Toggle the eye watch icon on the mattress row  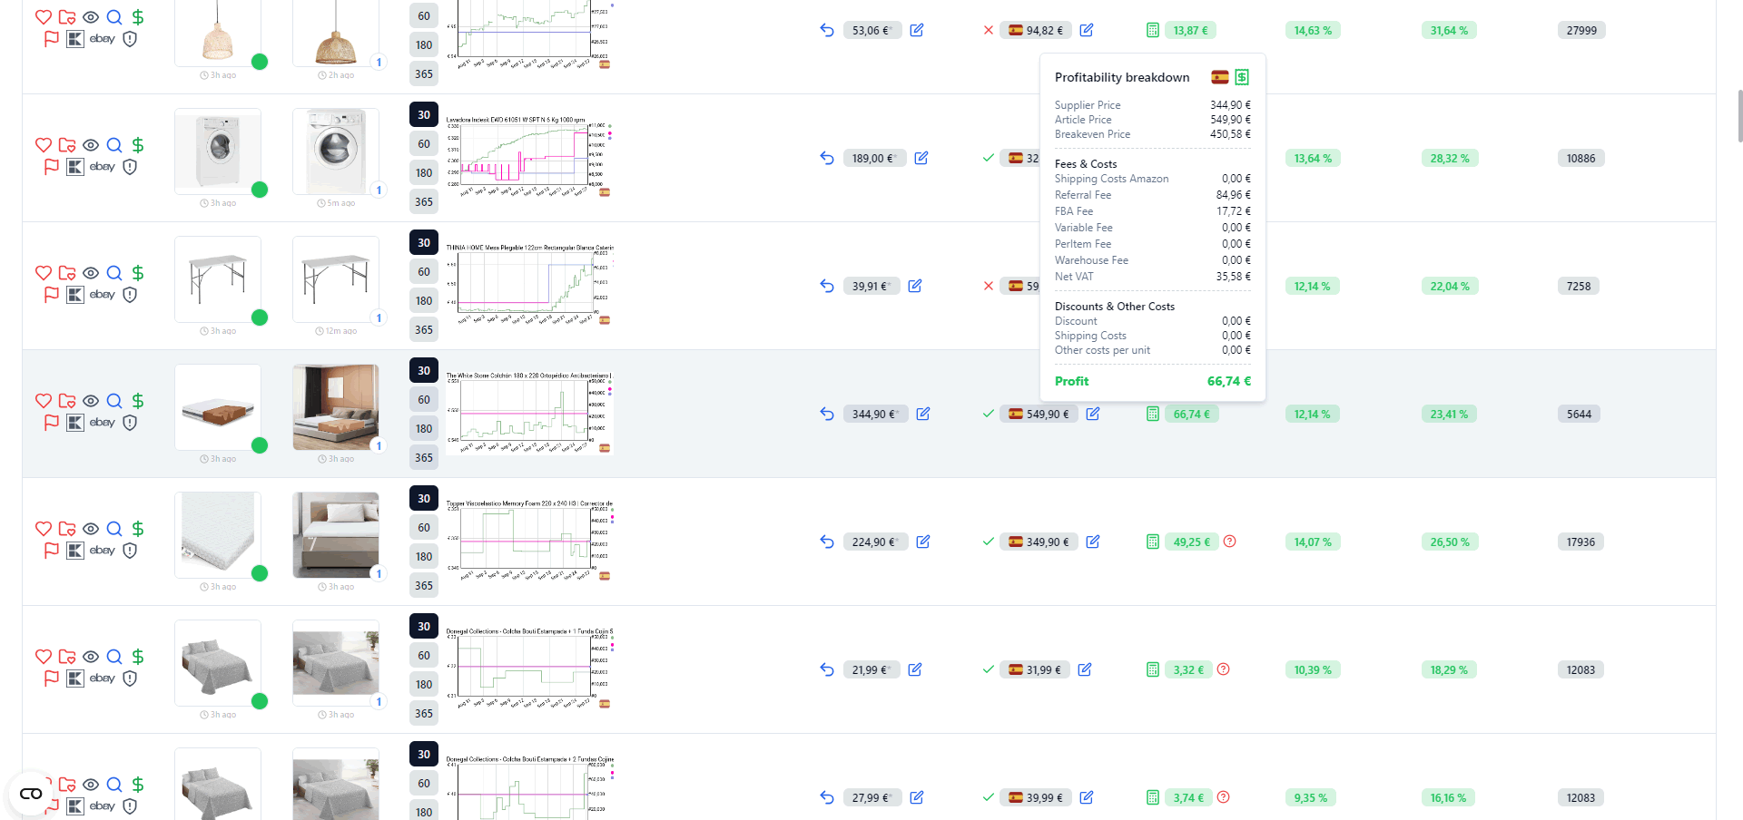pos(91,401)
